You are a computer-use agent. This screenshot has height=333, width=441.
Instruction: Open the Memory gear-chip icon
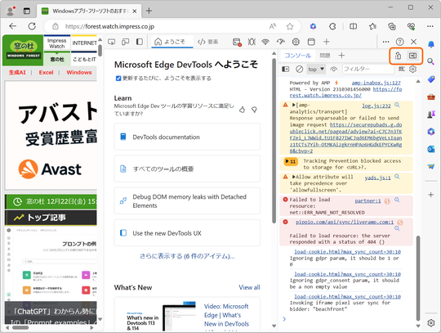296,42
